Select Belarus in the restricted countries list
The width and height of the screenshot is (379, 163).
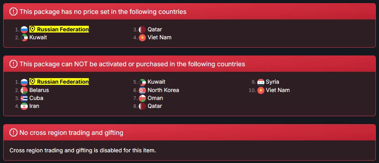pos(39,90)
